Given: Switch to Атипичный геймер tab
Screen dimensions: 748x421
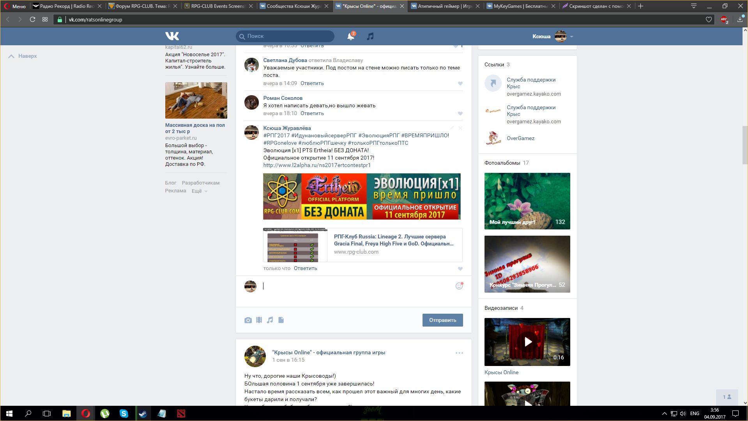Looking at the screenshot, I should coord(445,6).
